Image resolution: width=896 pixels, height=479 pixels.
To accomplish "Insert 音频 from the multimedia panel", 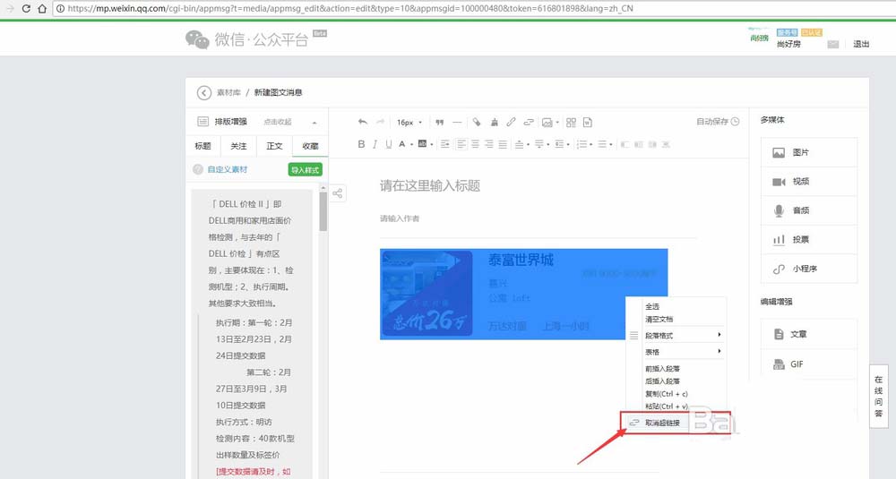I will click(809, 210).
